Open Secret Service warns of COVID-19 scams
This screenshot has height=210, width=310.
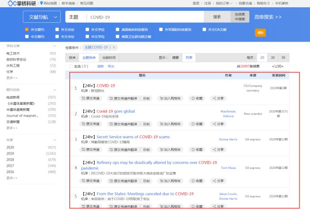tap(133, 137)
